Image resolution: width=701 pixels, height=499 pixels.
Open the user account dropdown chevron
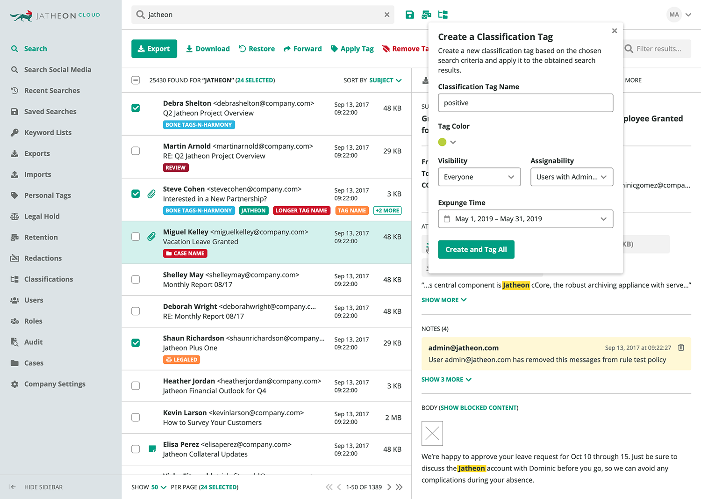tap(688, 14)
